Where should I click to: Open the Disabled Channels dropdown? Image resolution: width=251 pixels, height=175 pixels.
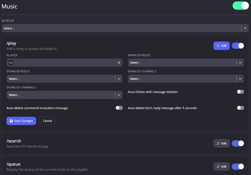(118, 95)
